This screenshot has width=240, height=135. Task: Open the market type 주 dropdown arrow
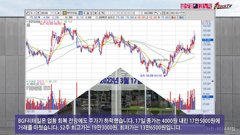click(x=35, y=13)
